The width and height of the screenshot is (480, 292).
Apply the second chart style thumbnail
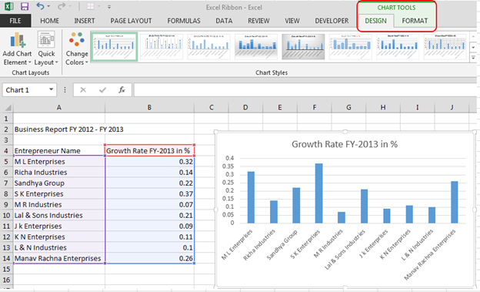tap(162, 47)
